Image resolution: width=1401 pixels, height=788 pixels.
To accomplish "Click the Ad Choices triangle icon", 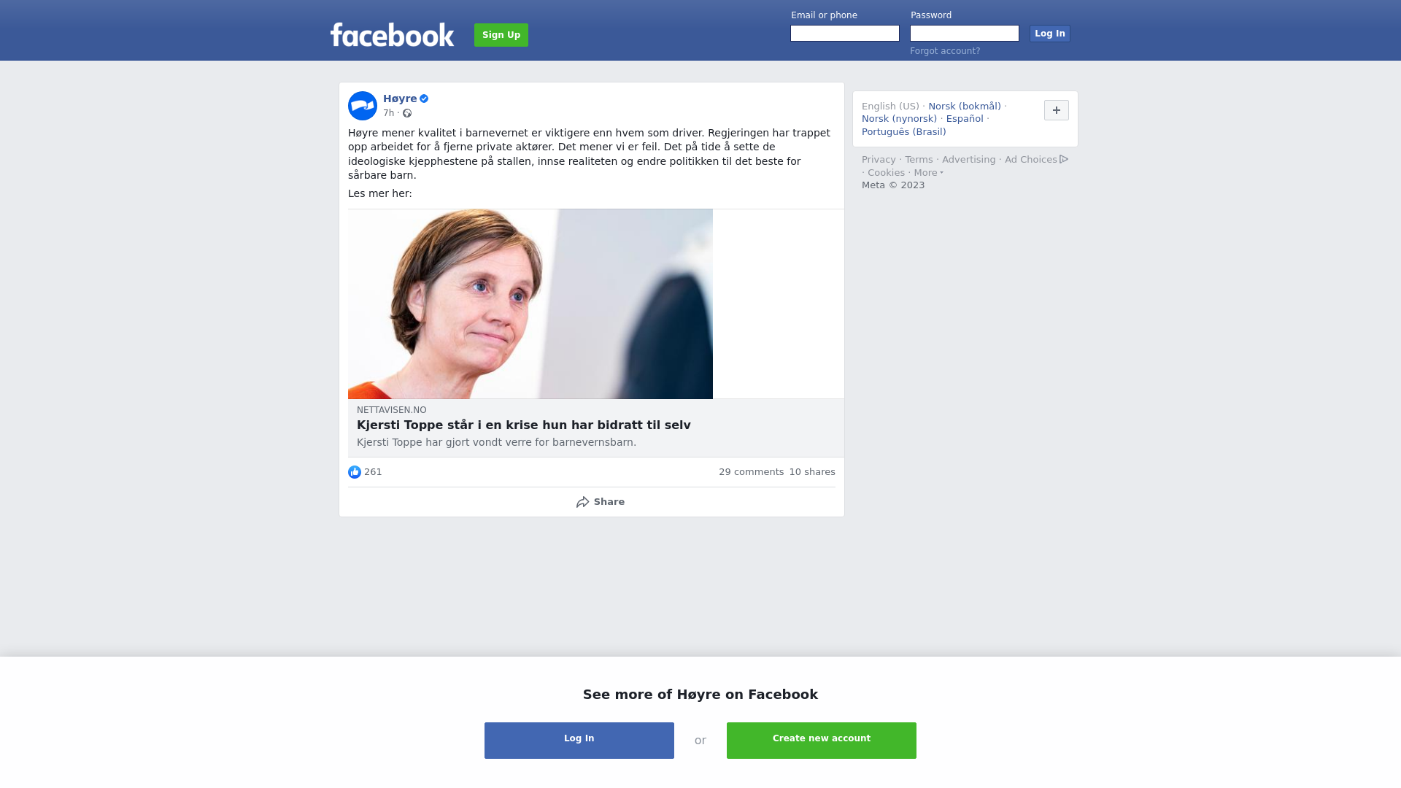I will tap(1064, 159).
